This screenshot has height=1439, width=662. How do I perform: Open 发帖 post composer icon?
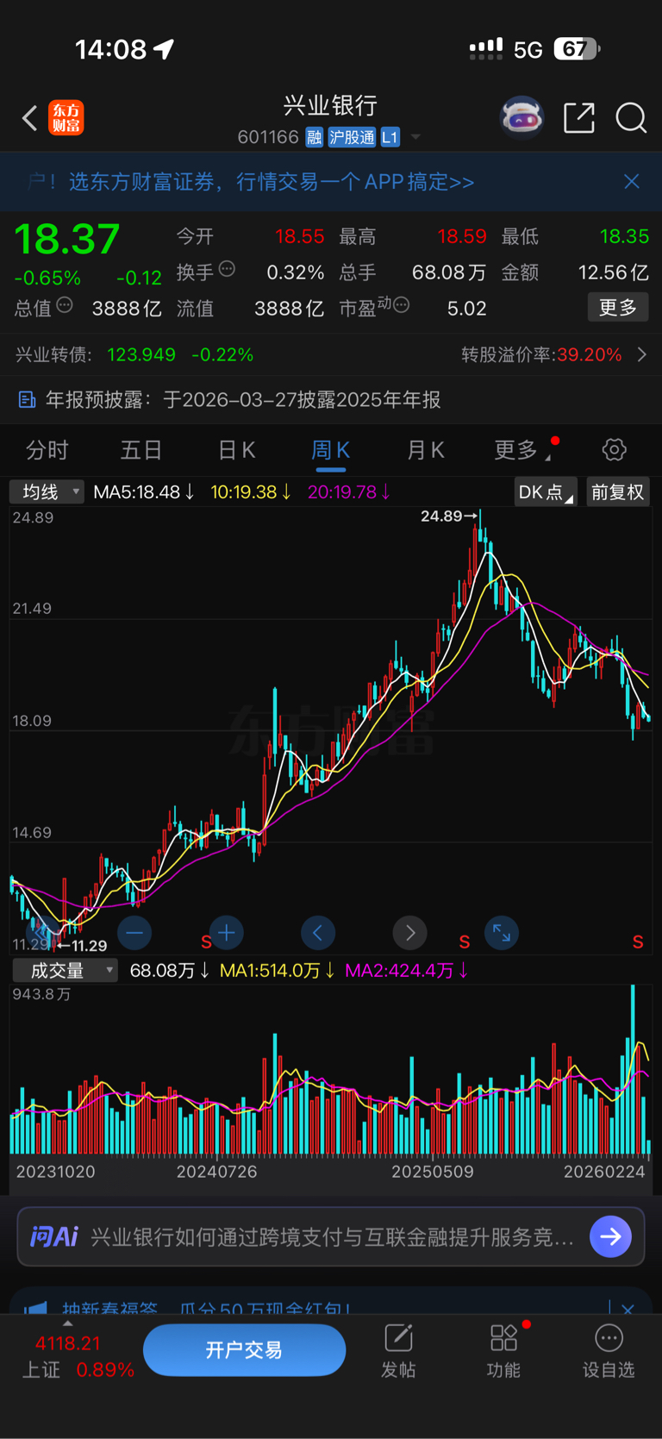point(398,1351)
